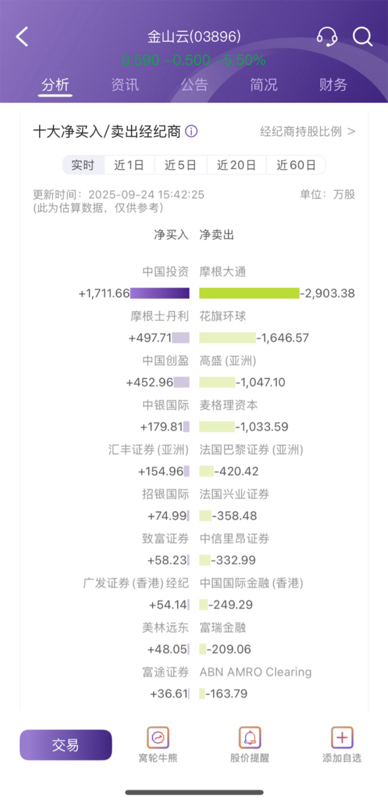Open the 窝轮牛熊 icon

pyautogui.click(x=158, y=738)
